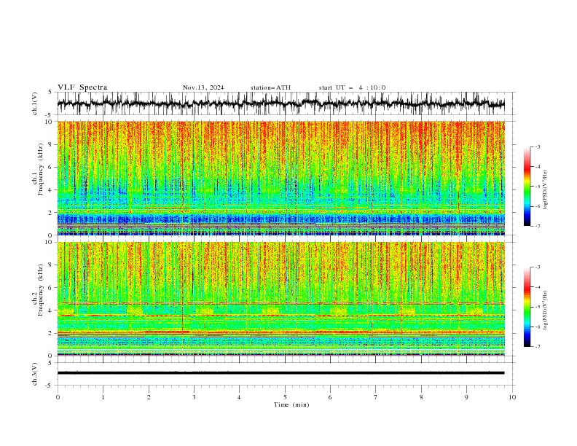Click the "ch.3(V)" waveform axis label
Screen dimensions: 577x446
(35, 374)
